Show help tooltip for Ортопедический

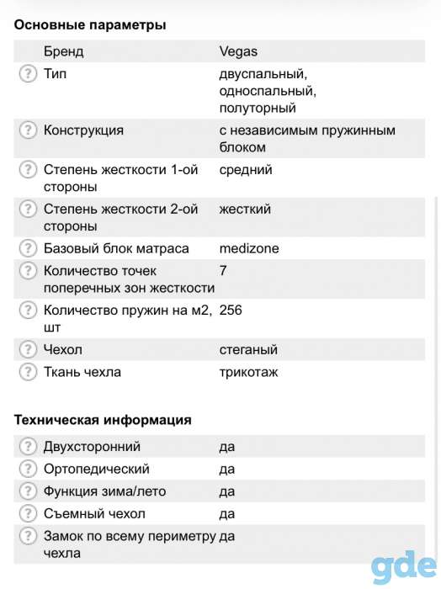pos(28,469)
